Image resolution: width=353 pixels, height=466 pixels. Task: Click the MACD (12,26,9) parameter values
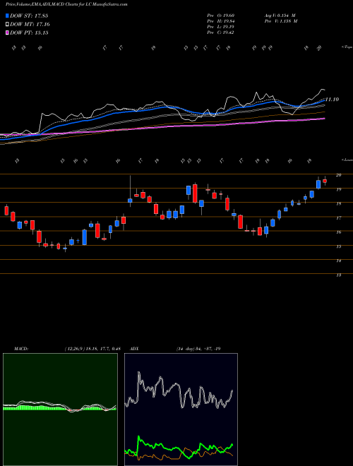click(92, 349)
